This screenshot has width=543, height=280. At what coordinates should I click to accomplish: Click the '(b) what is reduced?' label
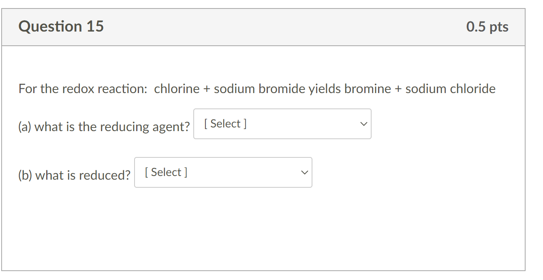pos(75,175)
